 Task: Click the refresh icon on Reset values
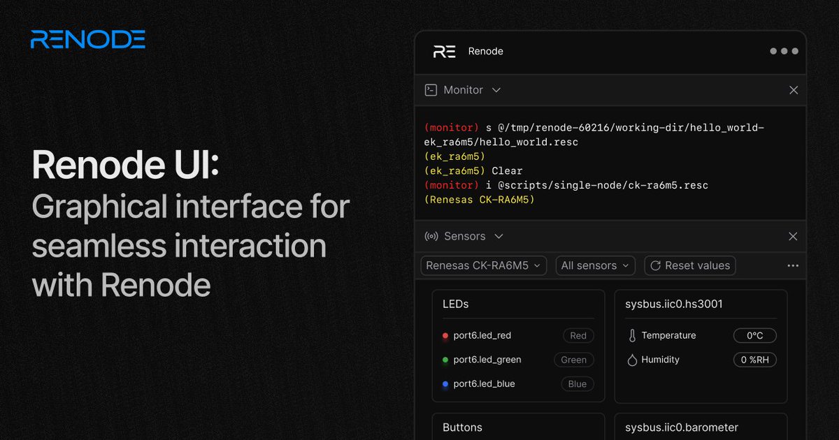click(658, 265)
